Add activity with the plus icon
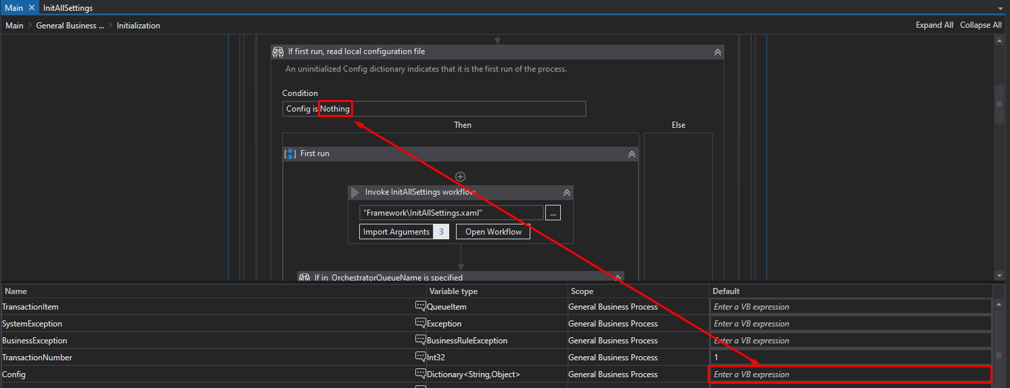The height and width of the screenshot is (388, 1010). [x=461, y=176]
